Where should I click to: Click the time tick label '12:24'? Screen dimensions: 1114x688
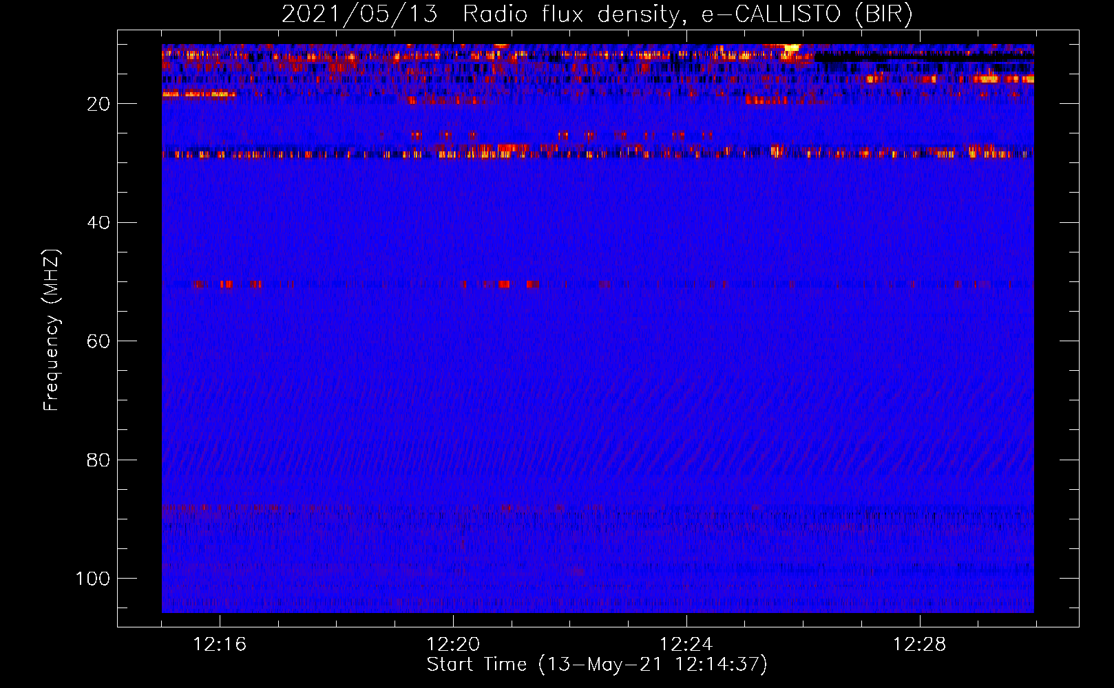click(x=686, y=645)
